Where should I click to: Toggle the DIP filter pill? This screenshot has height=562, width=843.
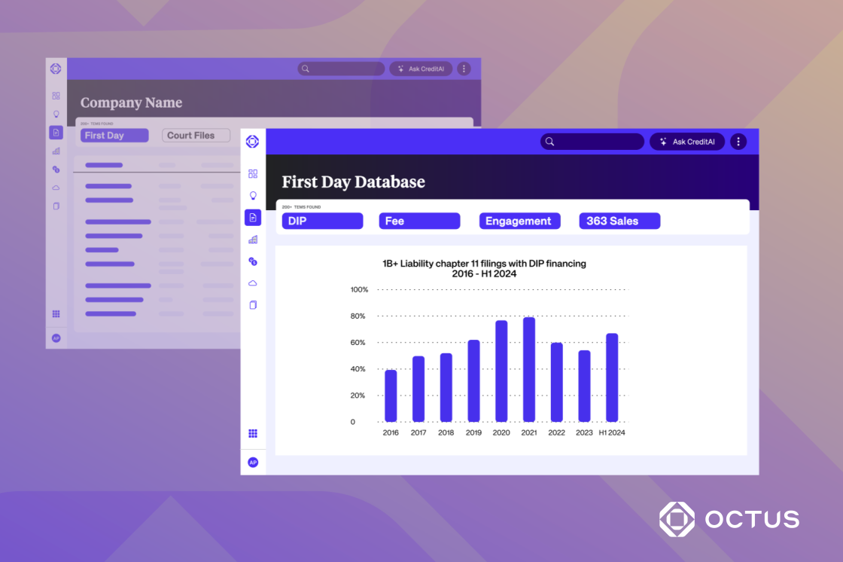[x=322, y=221]
